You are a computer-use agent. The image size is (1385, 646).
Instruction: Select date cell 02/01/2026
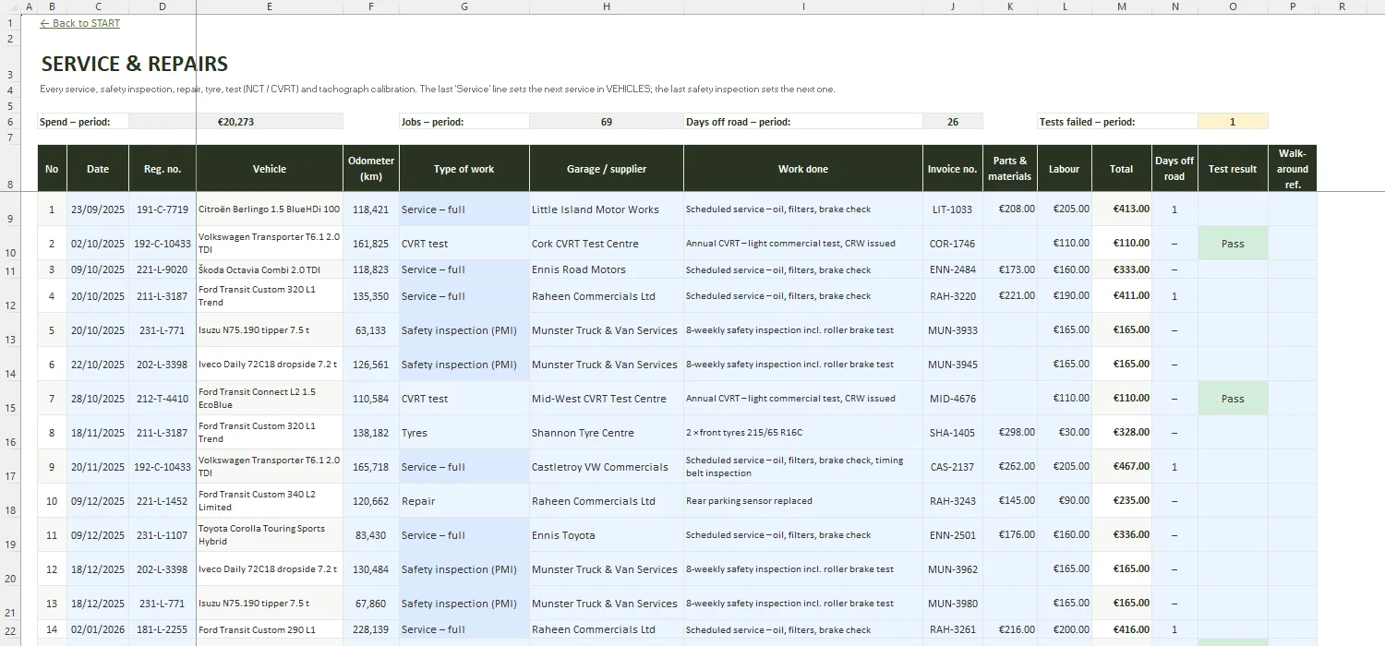click(x=98, y=629)
